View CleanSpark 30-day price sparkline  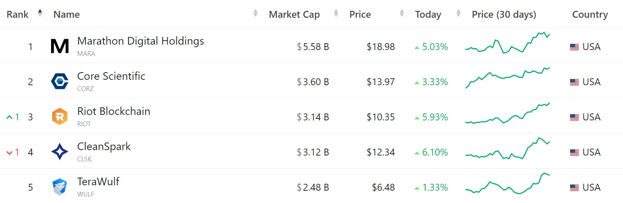[x=507, y=148]
